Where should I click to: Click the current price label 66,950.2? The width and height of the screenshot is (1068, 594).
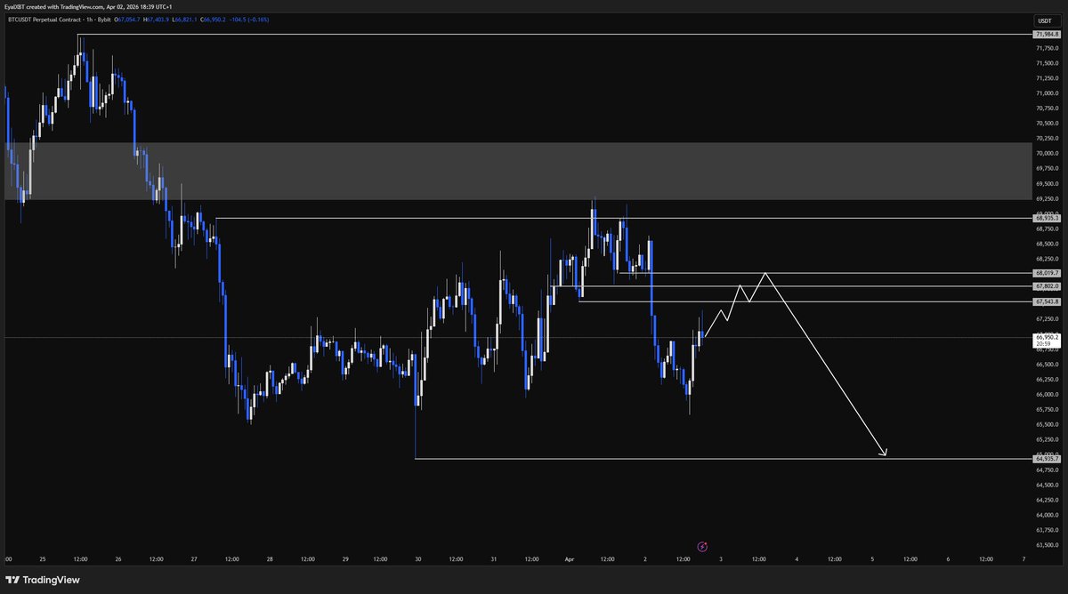pos(1047,337)
